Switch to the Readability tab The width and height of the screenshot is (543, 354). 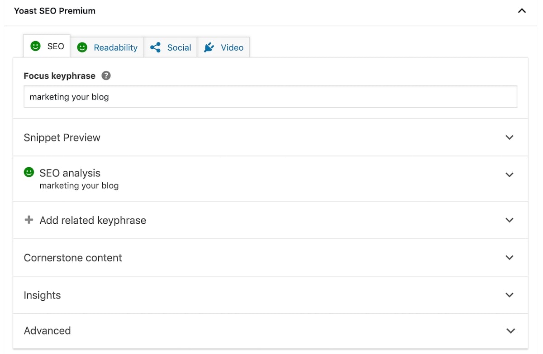coord(115,47)
